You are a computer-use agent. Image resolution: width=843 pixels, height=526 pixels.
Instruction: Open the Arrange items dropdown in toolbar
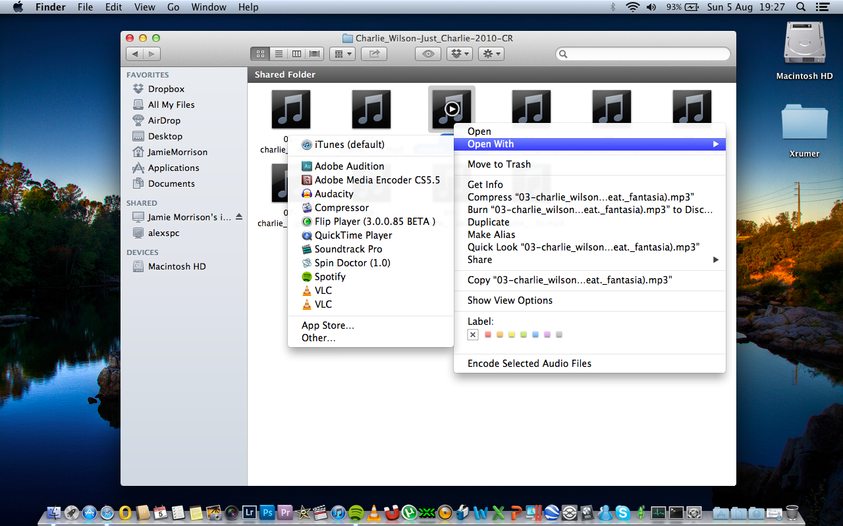click(342, 54)
